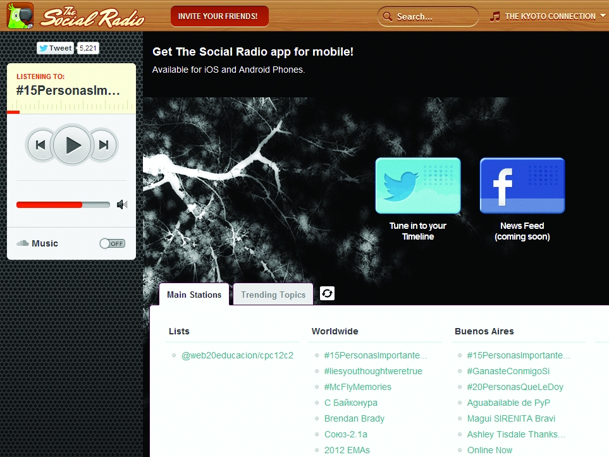Select the Brendan Brady station
This screenshot has width=609, height=457.
click(x=354, y=418)
